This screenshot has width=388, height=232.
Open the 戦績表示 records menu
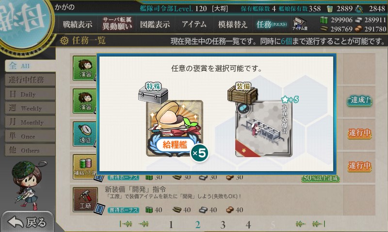click(x=78, y=24)
